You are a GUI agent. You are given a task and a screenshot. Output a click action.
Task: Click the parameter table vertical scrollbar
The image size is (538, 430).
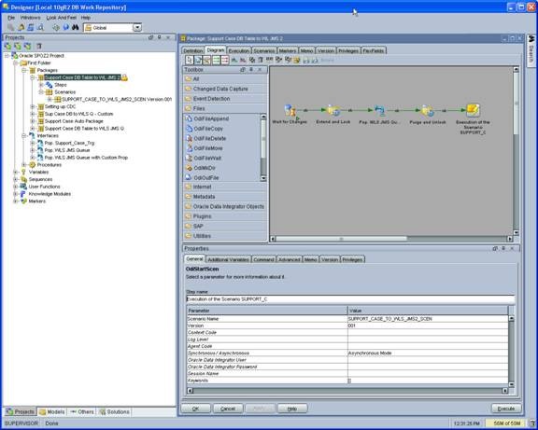tap(511, 352)
